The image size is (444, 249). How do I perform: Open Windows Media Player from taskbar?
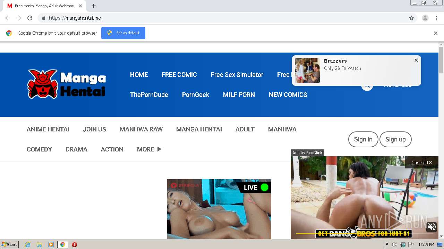coord(51,245)
